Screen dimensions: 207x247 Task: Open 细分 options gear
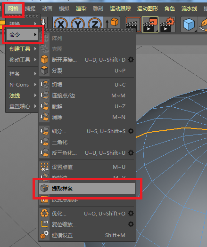(131, 131)
